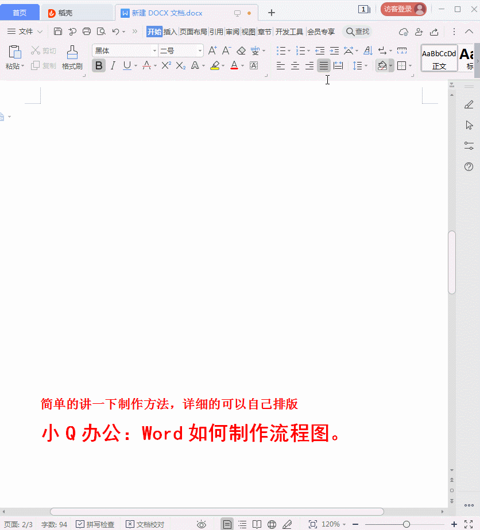Click the cloud sync icon
This screenshot has width=480, height=530.
point(403,32)
